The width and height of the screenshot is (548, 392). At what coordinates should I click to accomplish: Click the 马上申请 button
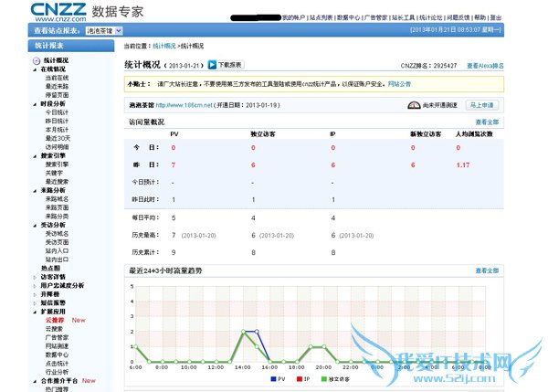[481, 105]
